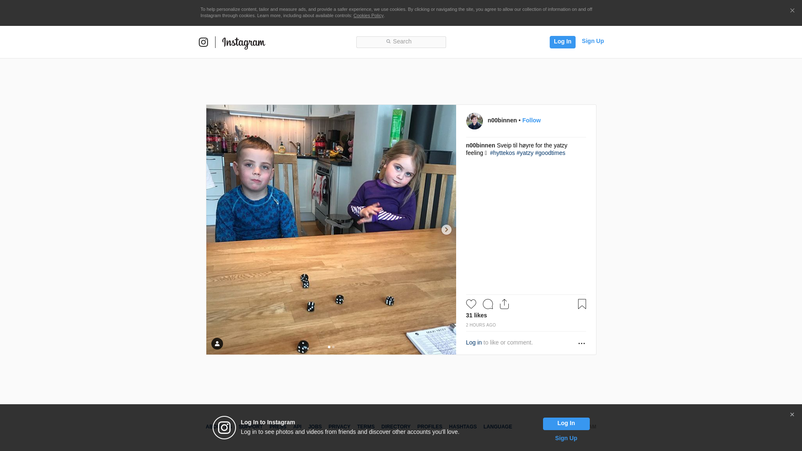Open n00binnen profile avatar
The width and height of the screenshot is (802, 451).
[x=474, y=121]
